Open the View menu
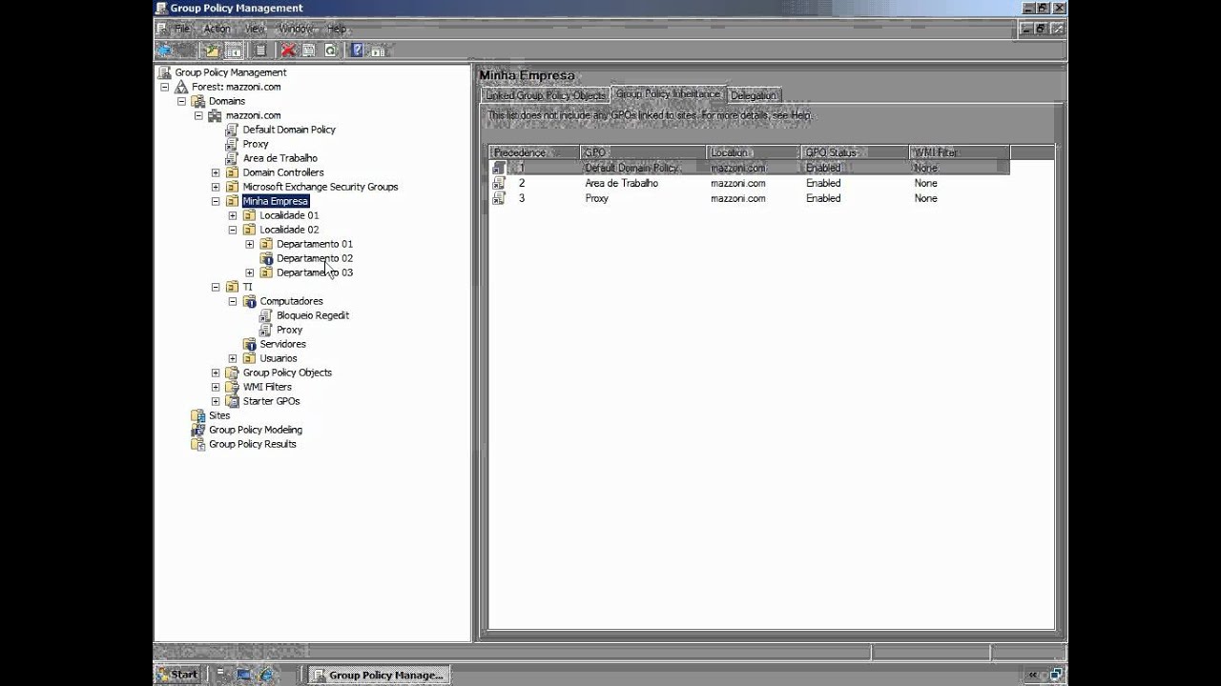Image resolution: width=1221 pixels, height=686 pixels. pos(254,29)
